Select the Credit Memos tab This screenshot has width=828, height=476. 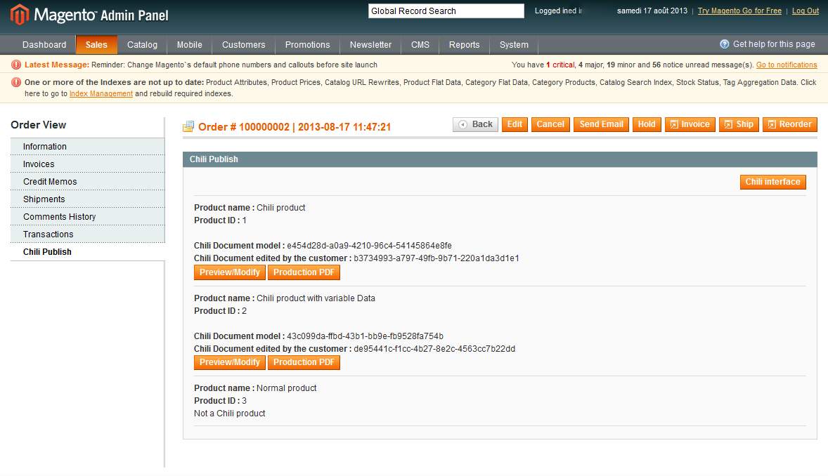pos(88,182)
